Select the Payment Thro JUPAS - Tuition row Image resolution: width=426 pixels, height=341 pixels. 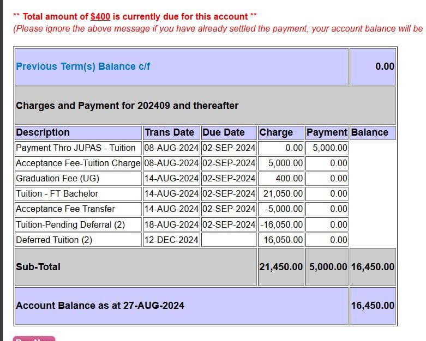click(x=76, y=148)
